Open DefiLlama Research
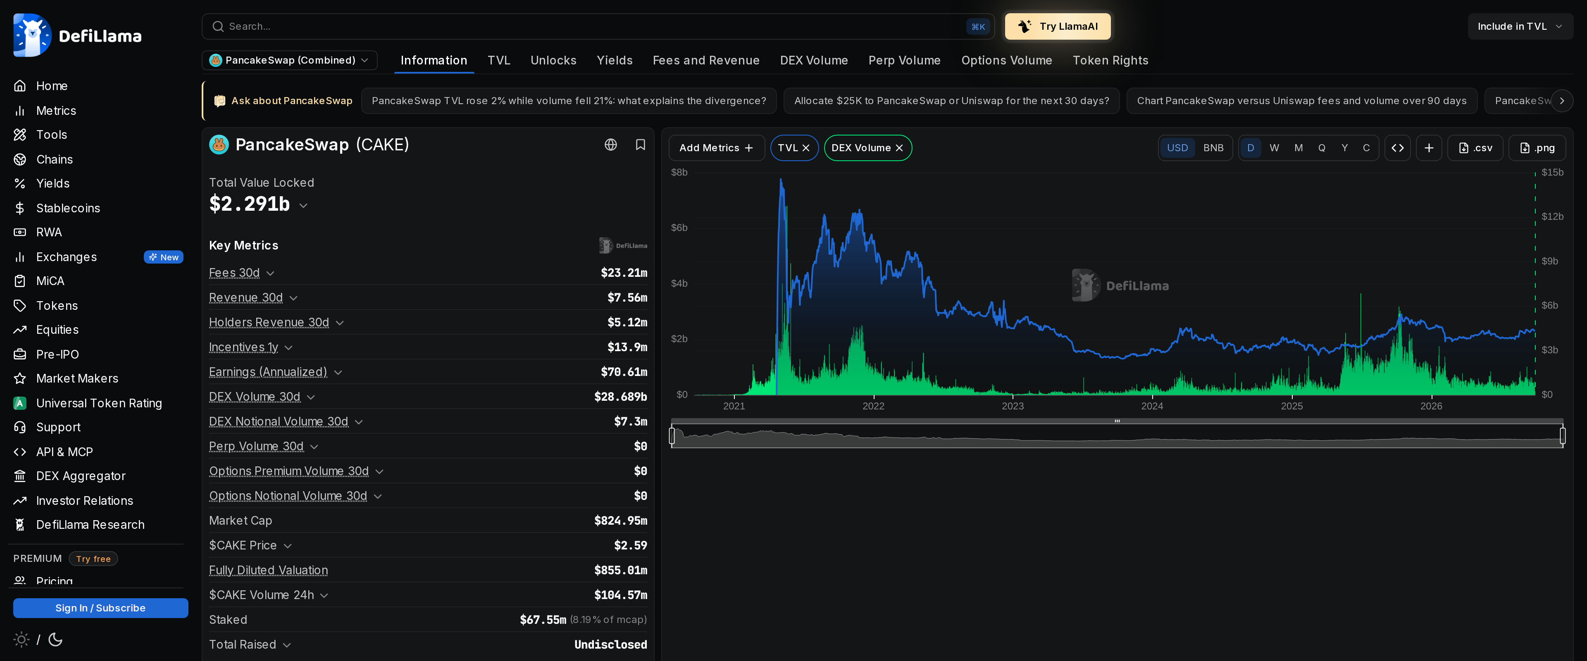The height and width of the screenshot is (661, 1587). click(x=90, y=524)
